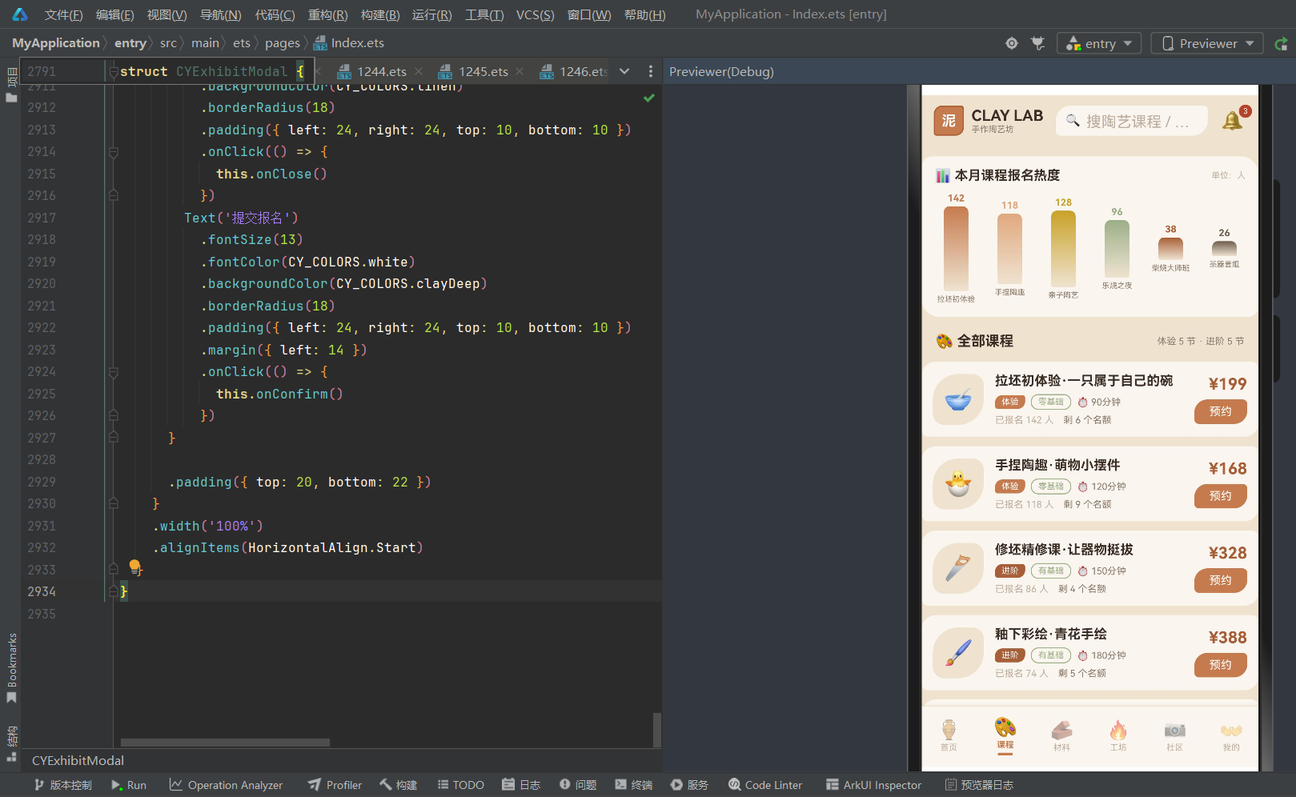Screen dimensions: 1296x797
Task: Select the 我的 tab in preview bottom bar
Action: coord(1231,735)
